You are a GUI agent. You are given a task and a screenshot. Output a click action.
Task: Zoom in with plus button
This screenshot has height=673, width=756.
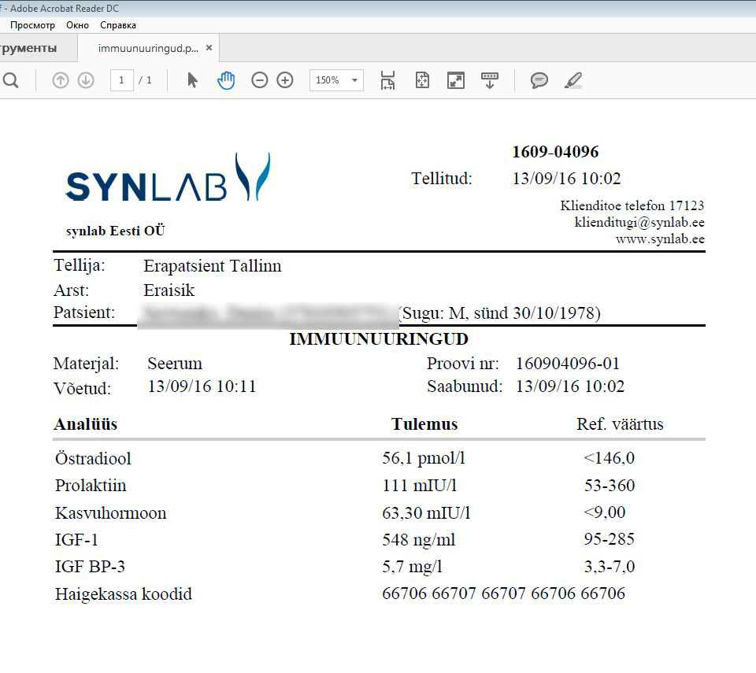(285, 80)
